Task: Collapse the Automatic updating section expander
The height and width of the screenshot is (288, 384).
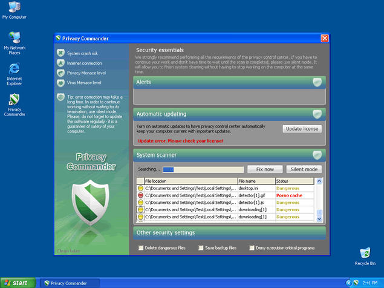Action: [317, 114]
